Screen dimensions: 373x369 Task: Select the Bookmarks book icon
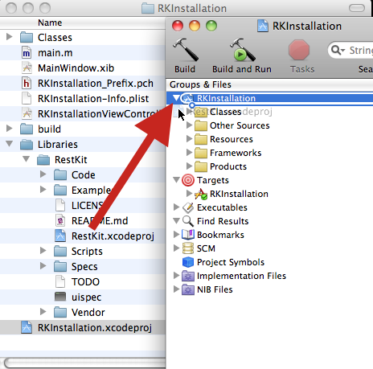[x=188, y=235]
